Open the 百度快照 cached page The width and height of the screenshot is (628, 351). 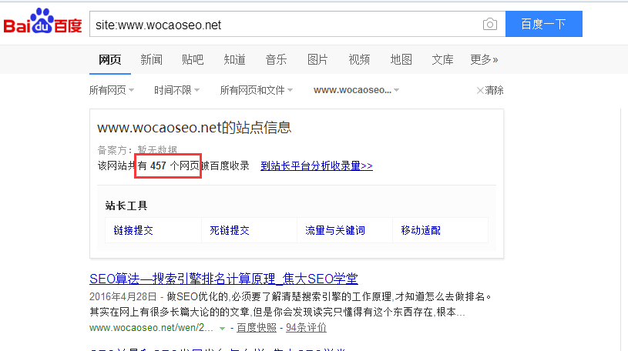[x=257, y=328]
